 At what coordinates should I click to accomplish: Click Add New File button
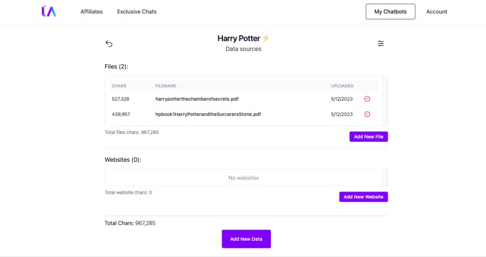(369, 137)
